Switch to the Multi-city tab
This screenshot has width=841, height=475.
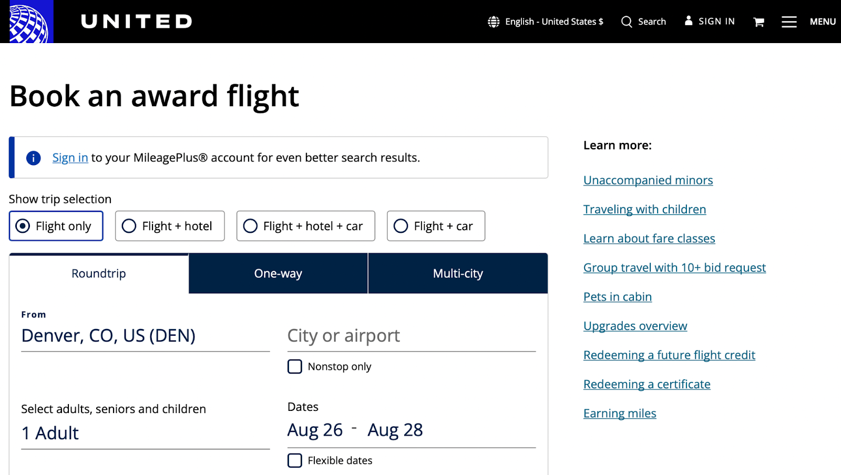coord(458,273)
